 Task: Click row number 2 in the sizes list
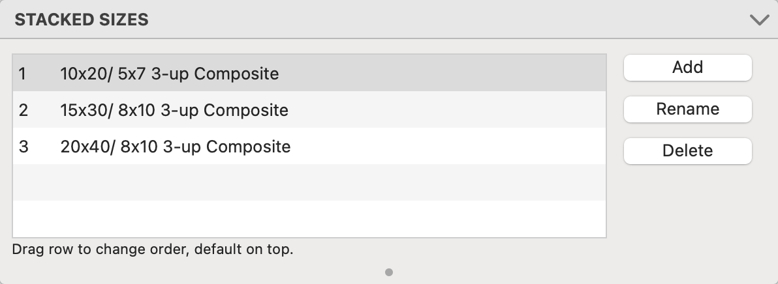[x=23, y=110]
